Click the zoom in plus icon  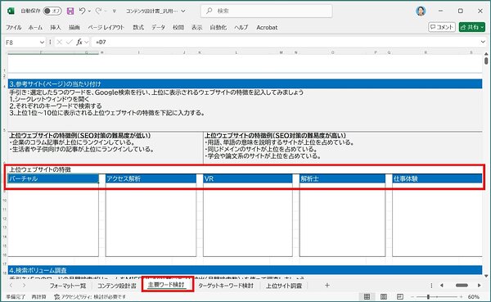(x=461, y=296)
